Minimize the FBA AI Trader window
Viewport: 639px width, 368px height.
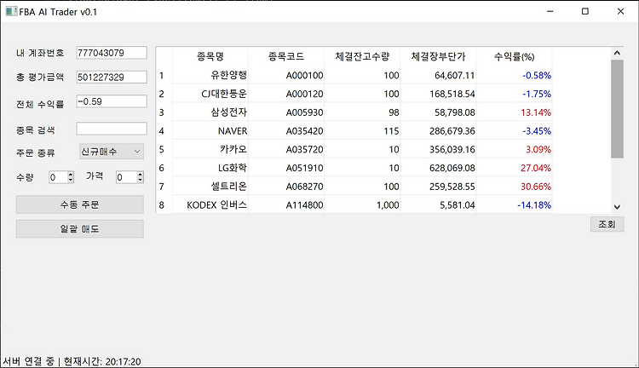coord(550,11)
